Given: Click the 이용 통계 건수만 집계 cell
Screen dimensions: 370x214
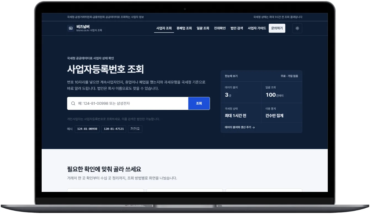Looking at the screenshot, I should (282, 113).
